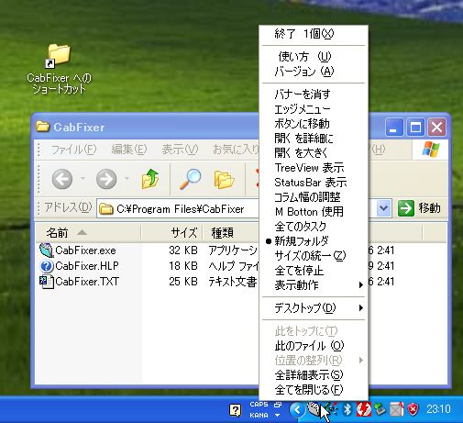Open the CabFixer shortcut on the desktop
The image size is (463, 423).
(x=59, y=69)
